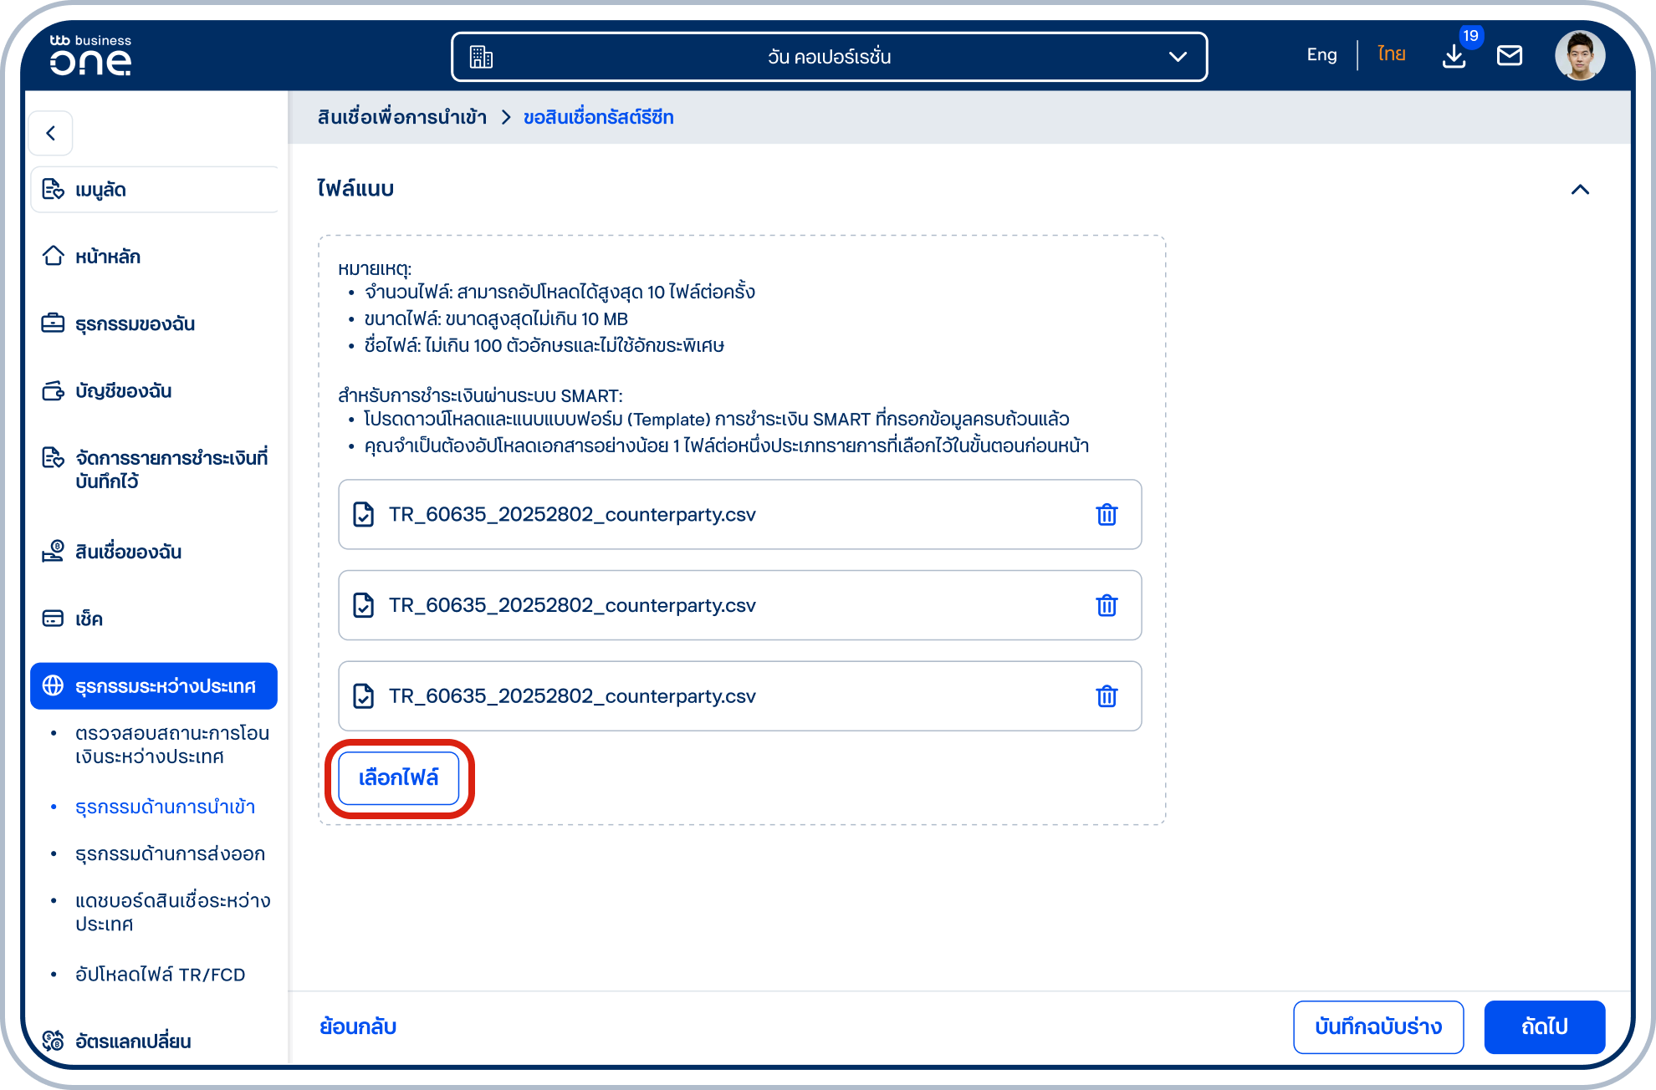
Task: Delete the second counterparty.csv file
Action: coord(1107,605)
